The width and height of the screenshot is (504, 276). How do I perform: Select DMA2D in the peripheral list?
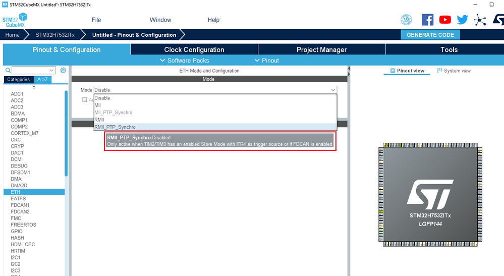(19, 185)
